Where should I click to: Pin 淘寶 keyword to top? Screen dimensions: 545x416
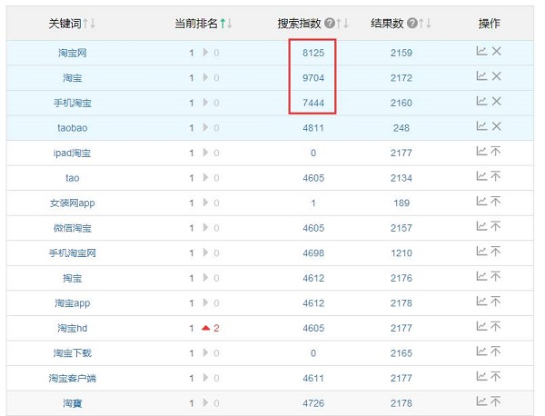coord(496,401)
